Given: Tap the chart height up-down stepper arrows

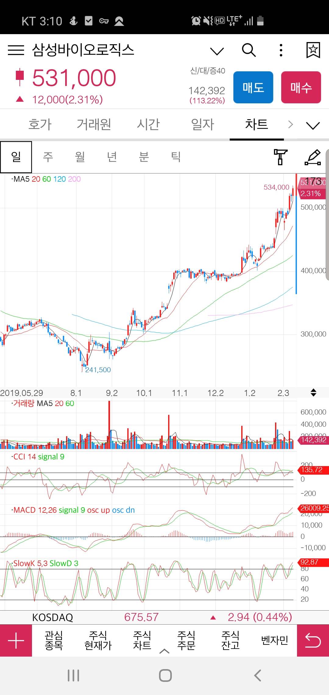Looking at the screenshot, I should [313, 392].
